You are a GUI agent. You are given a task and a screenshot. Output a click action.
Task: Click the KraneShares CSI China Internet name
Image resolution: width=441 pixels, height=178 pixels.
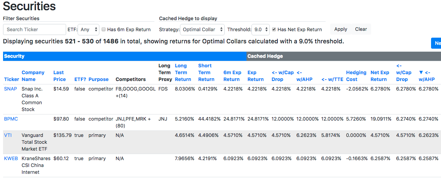(x=36, y=165)
